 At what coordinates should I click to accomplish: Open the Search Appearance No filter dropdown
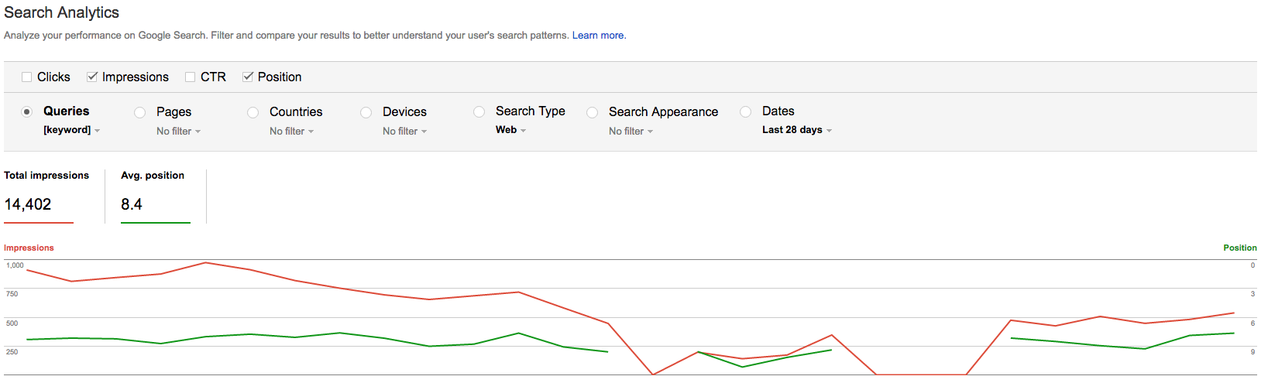click(x=631, y=132)
